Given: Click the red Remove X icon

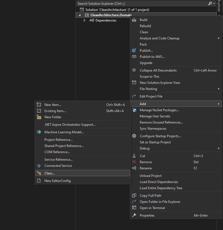Looking at the screenshot, I should point(134,162).
